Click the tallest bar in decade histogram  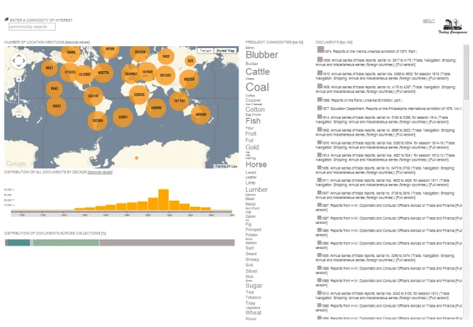[164, 199]
